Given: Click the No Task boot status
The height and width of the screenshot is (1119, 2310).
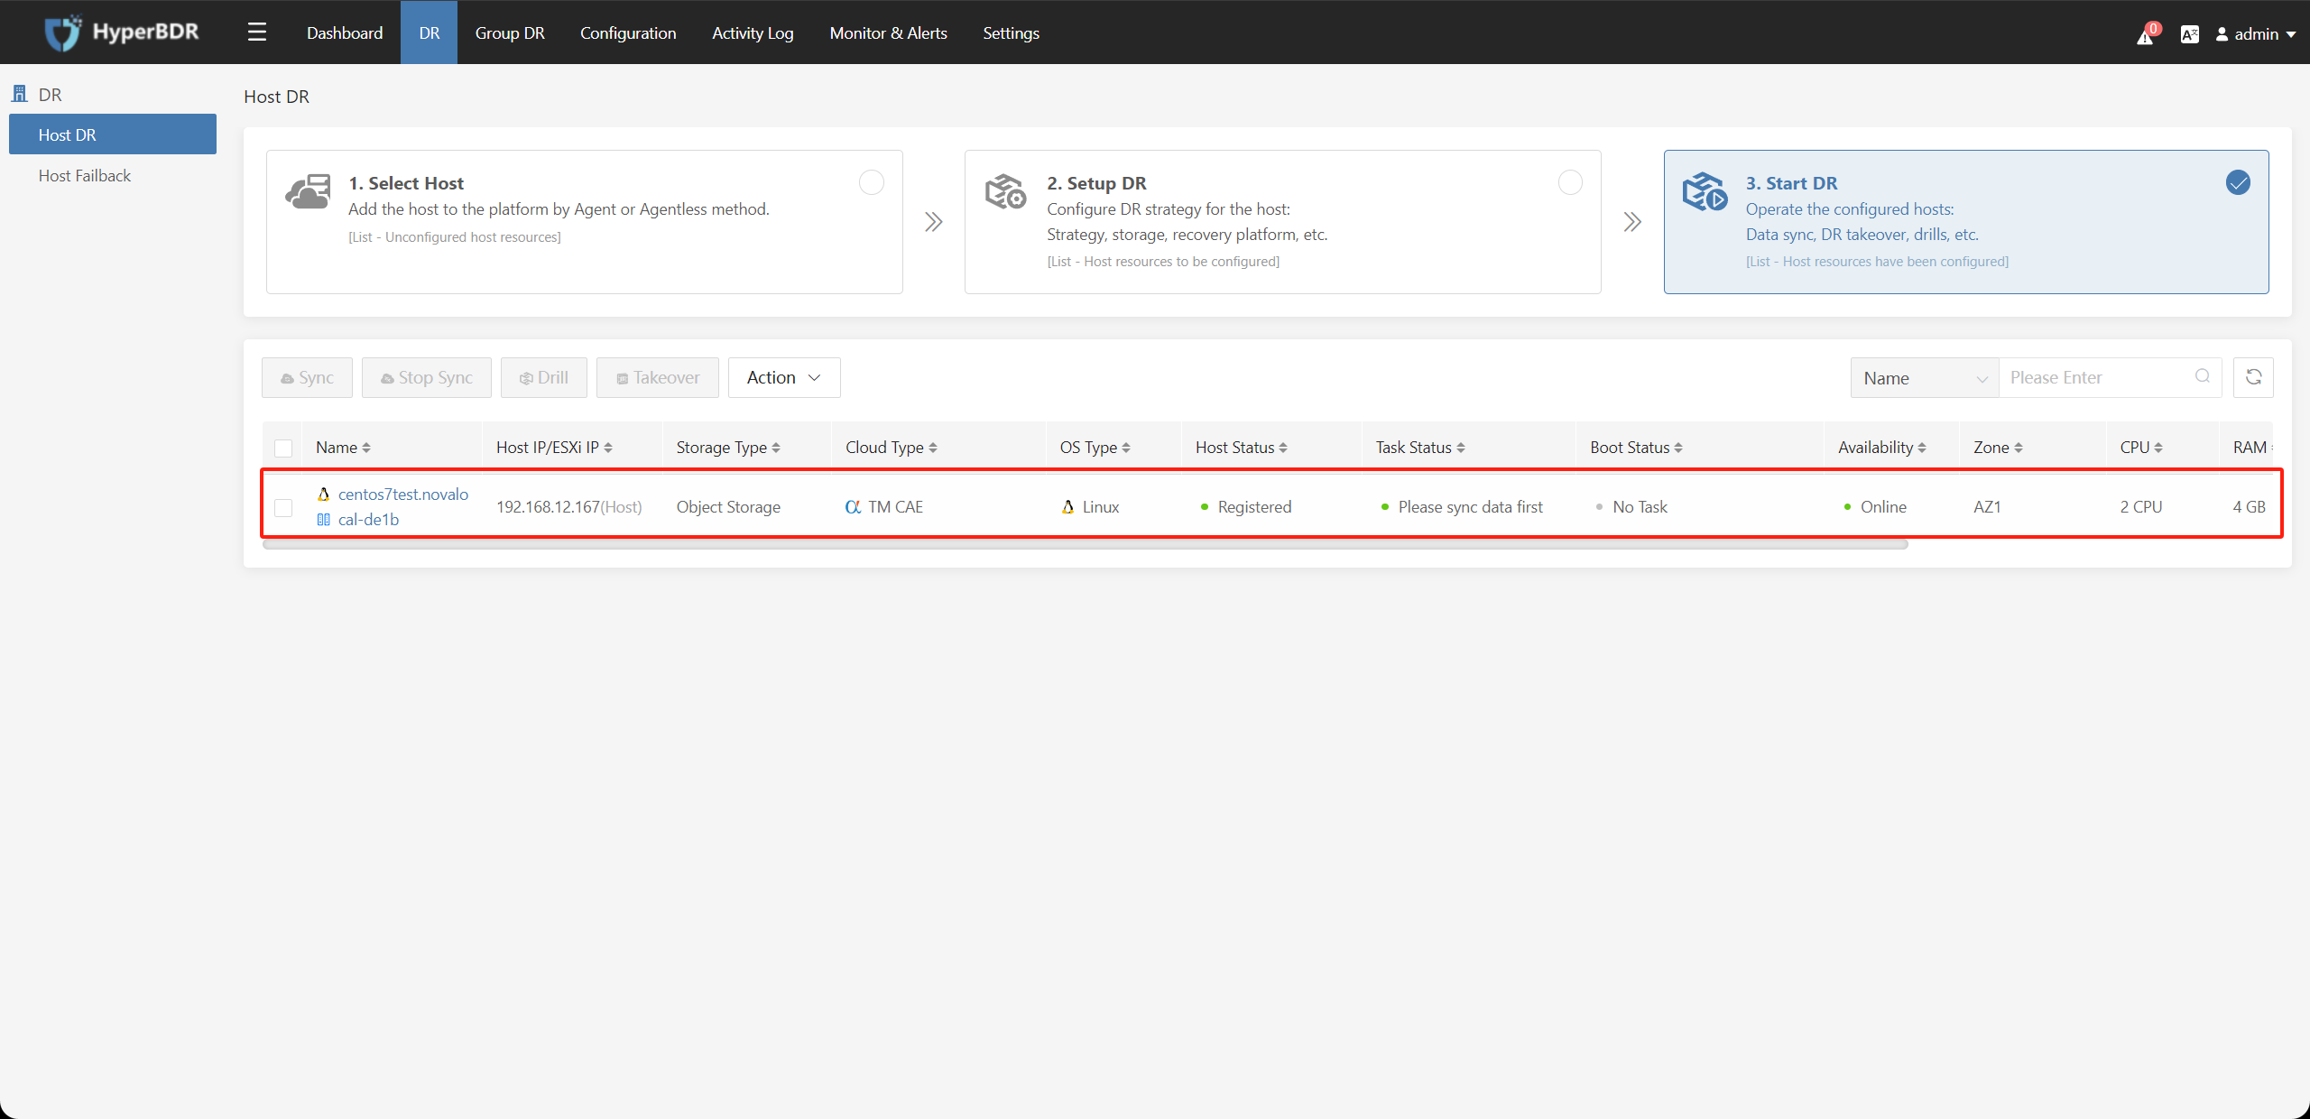Looking at the screenshot, I should [x=1640, y=507].
